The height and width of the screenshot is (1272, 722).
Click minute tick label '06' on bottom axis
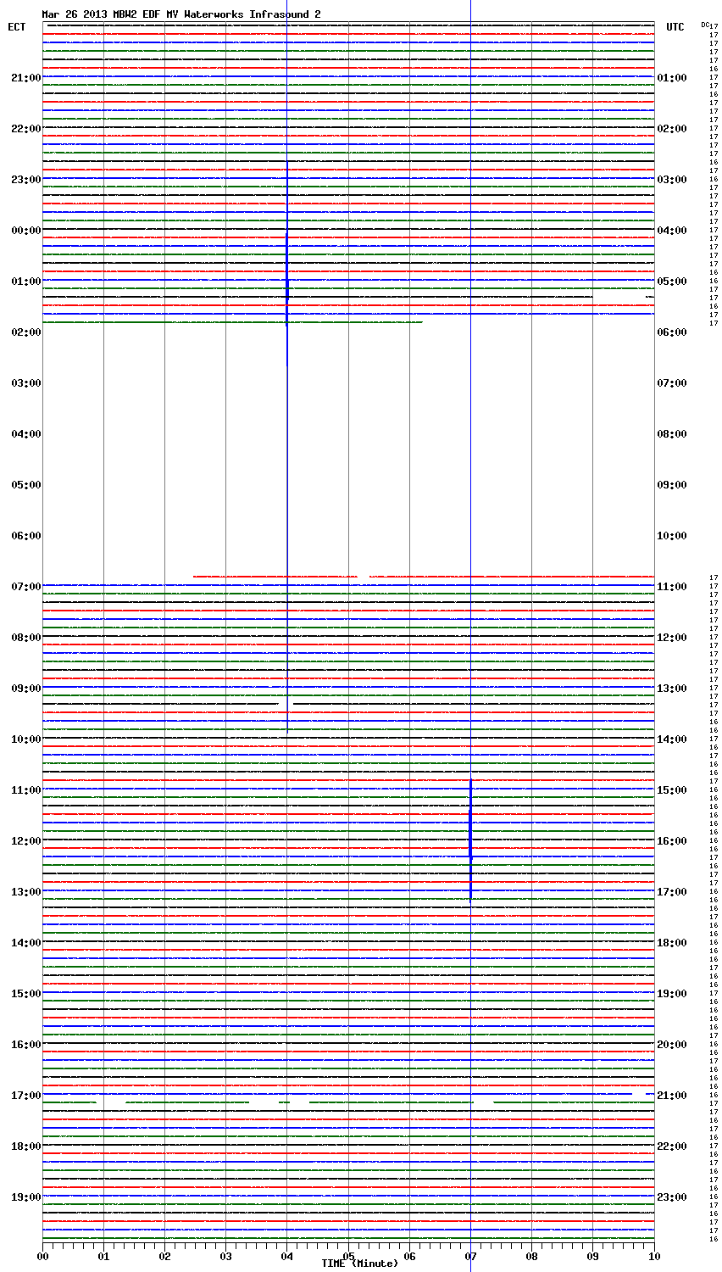click(x=409, y=1256)
